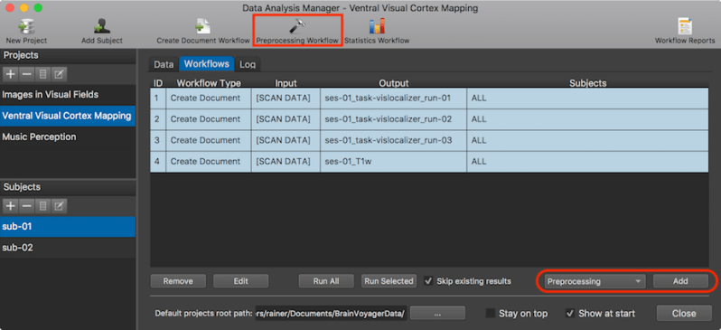Click the Add workflow button
This screenshot has height=330, width=721.
[680, 281]
